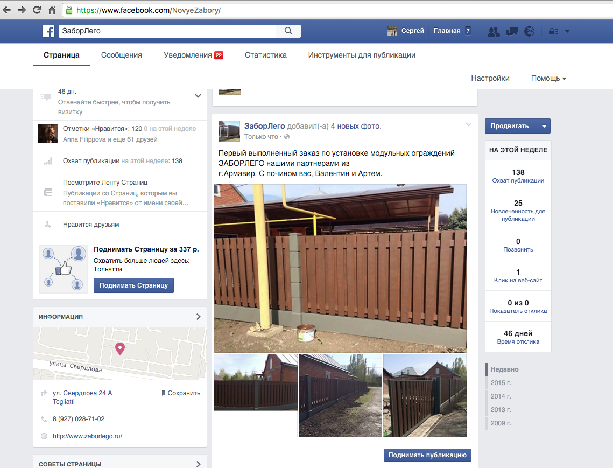Open the zaborlego.ru website link
613x468 pixels.
tap(87, 436)
